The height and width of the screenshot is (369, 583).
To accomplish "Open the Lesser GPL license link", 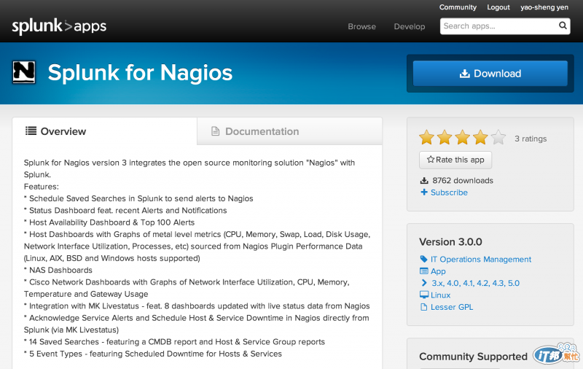I will (x=452, y=307).
